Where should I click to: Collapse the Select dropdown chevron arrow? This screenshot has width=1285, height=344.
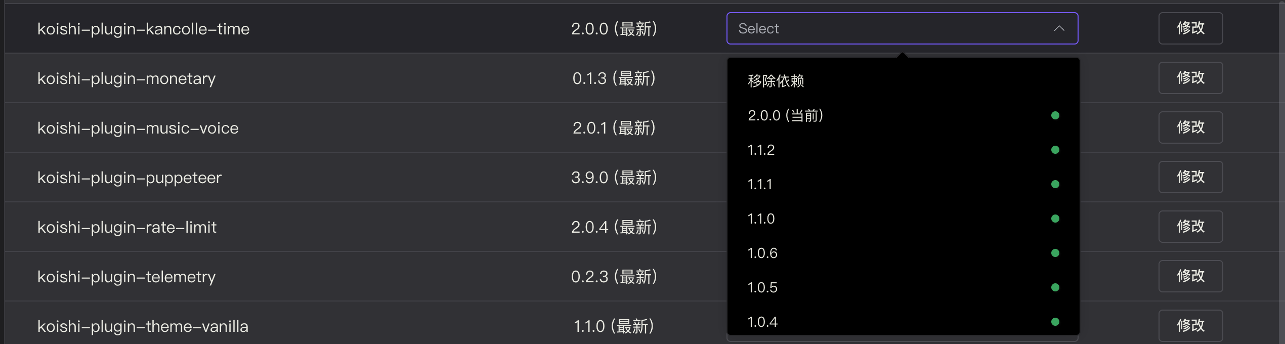[1059, 29]
